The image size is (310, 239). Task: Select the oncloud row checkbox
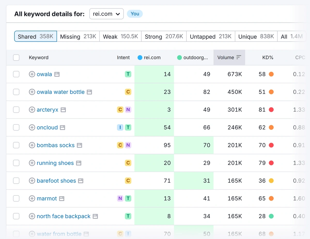tap(16, 128)
